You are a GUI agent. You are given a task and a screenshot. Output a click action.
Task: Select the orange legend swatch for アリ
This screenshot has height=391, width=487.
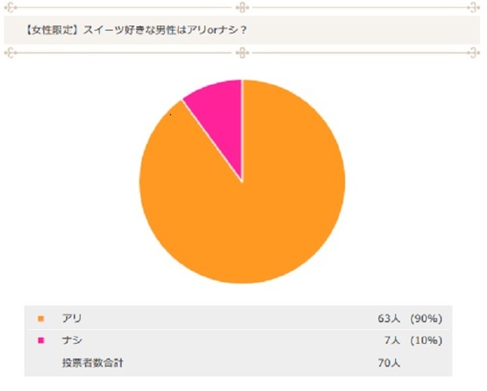coord(41,319)
